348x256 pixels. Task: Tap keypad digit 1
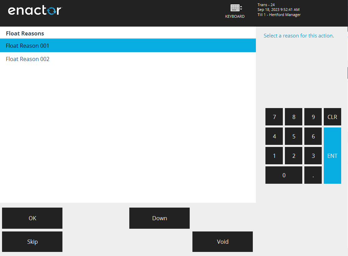coord(274,155)
